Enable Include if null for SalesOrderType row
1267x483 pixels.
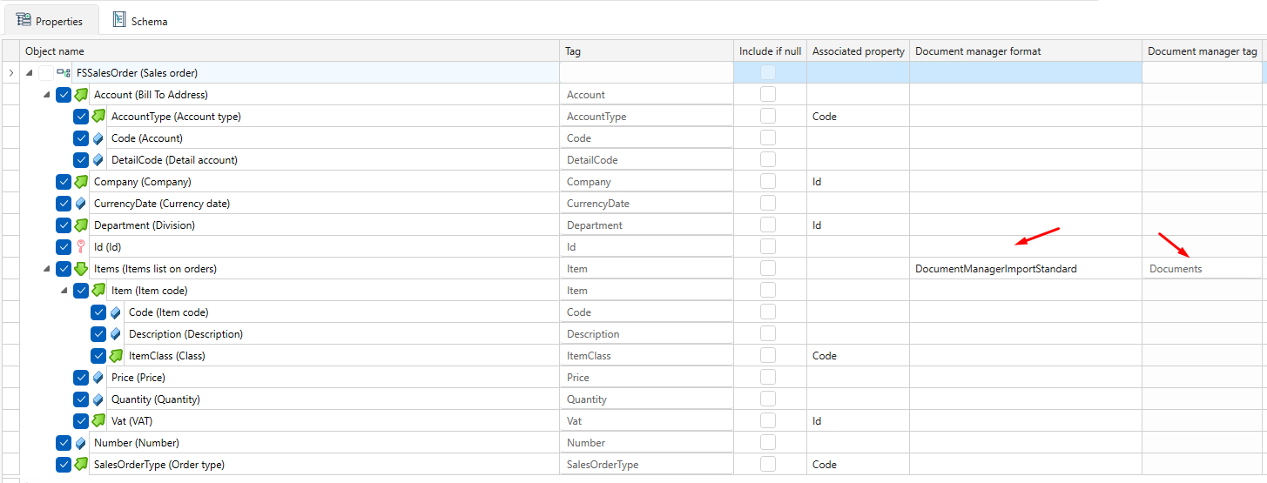pos(768,465)
